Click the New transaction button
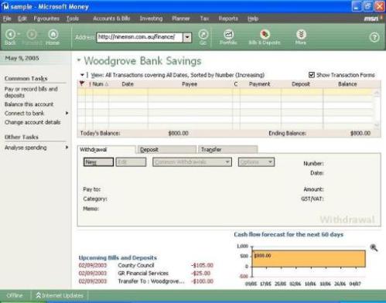Image resolution: width=386 pixels, height=303 pixels. [98, 162]
